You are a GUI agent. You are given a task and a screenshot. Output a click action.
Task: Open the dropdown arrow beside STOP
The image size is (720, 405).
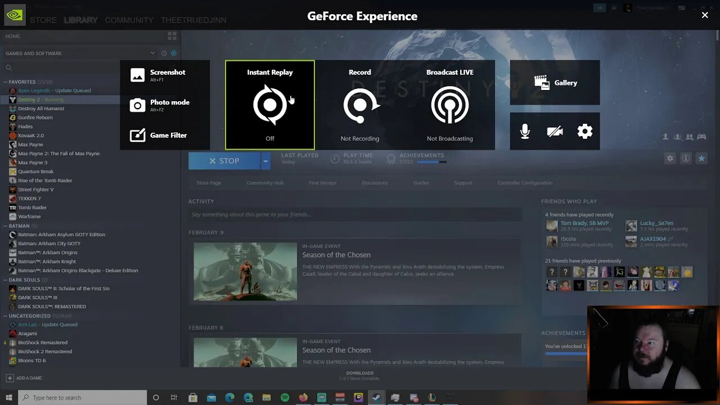point(265,161)
